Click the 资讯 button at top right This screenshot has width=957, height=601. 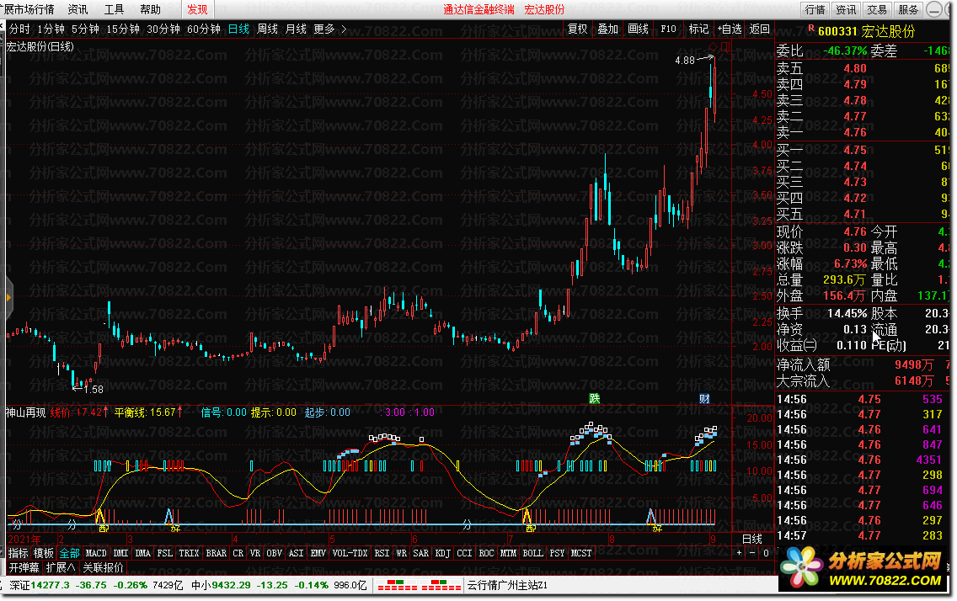coord(846,9)
